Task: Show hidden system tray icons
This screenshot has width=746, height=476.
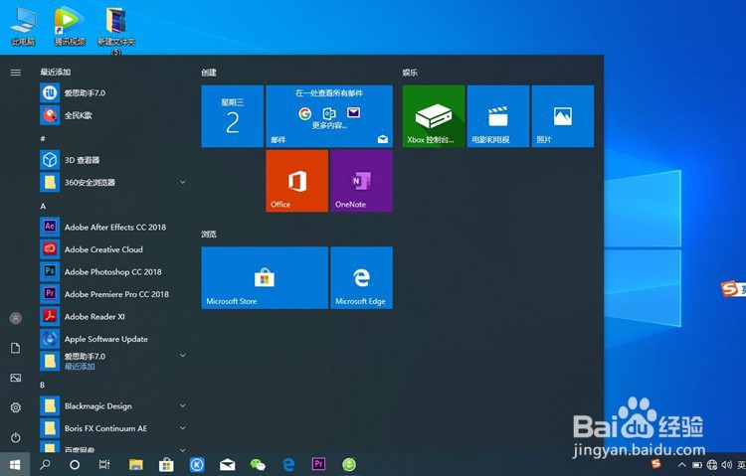Action: pos(681,465)
